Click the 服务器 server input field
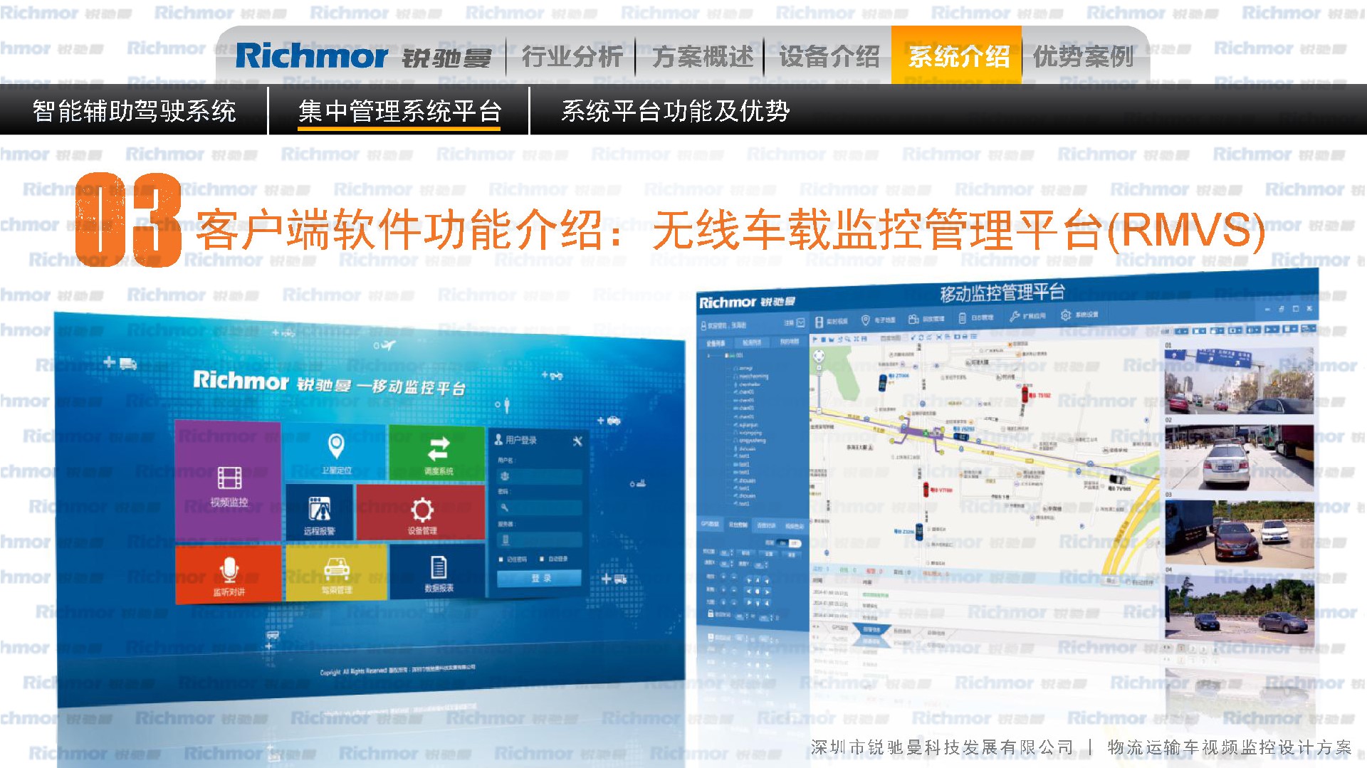1367x768 pixels. [540, 540]
